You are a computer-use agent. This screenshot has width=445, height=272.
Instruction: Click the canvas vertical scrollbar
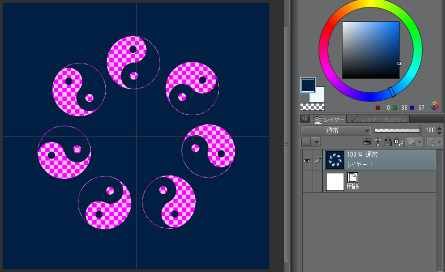coord(287,144)
